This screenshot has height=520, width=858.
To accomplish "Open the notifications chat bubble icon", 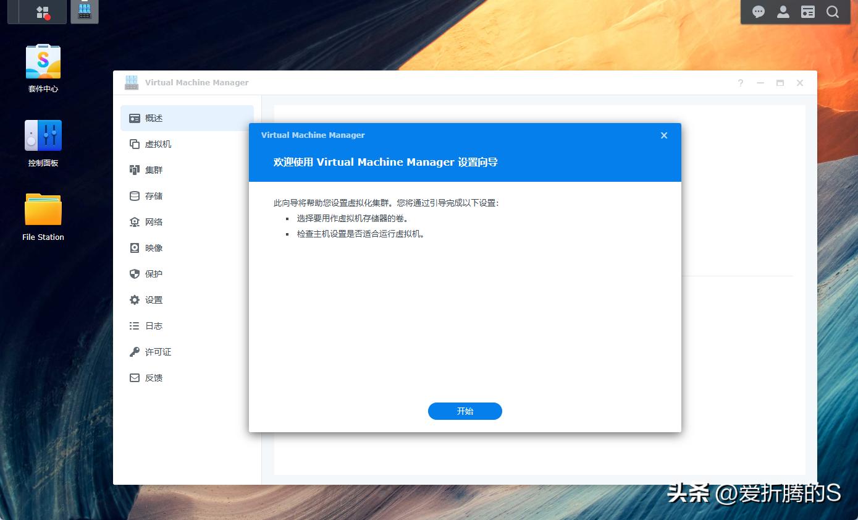I will coord(758,11).
